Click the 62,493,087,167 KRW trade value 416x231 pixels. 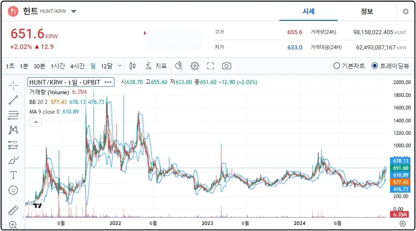(381, 48)
